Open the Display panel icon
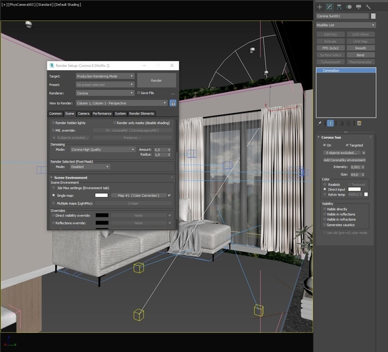 pyautogui.click(x=358, y=7)
